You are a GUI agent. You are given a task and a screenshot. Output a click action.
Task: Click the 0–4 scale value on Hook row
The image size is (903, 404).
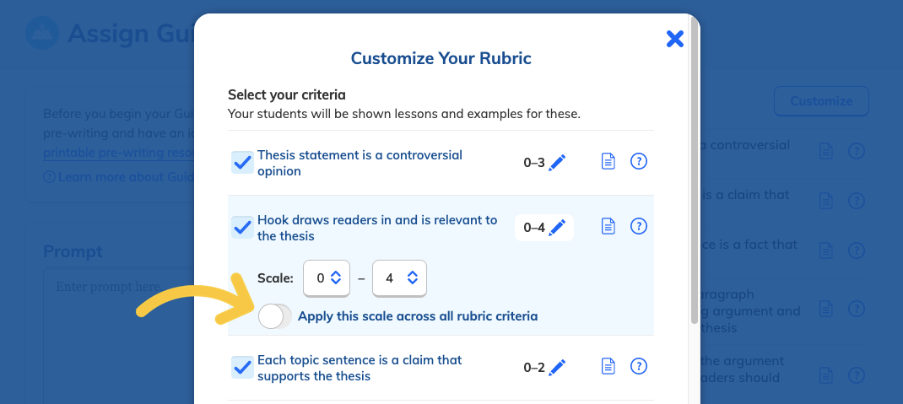point(534,228)
